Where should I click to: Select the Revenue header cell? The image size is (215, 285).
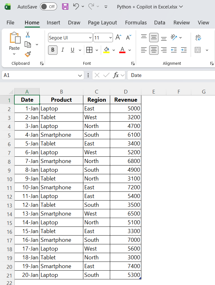pyautogui.click(x=126, y=100)
